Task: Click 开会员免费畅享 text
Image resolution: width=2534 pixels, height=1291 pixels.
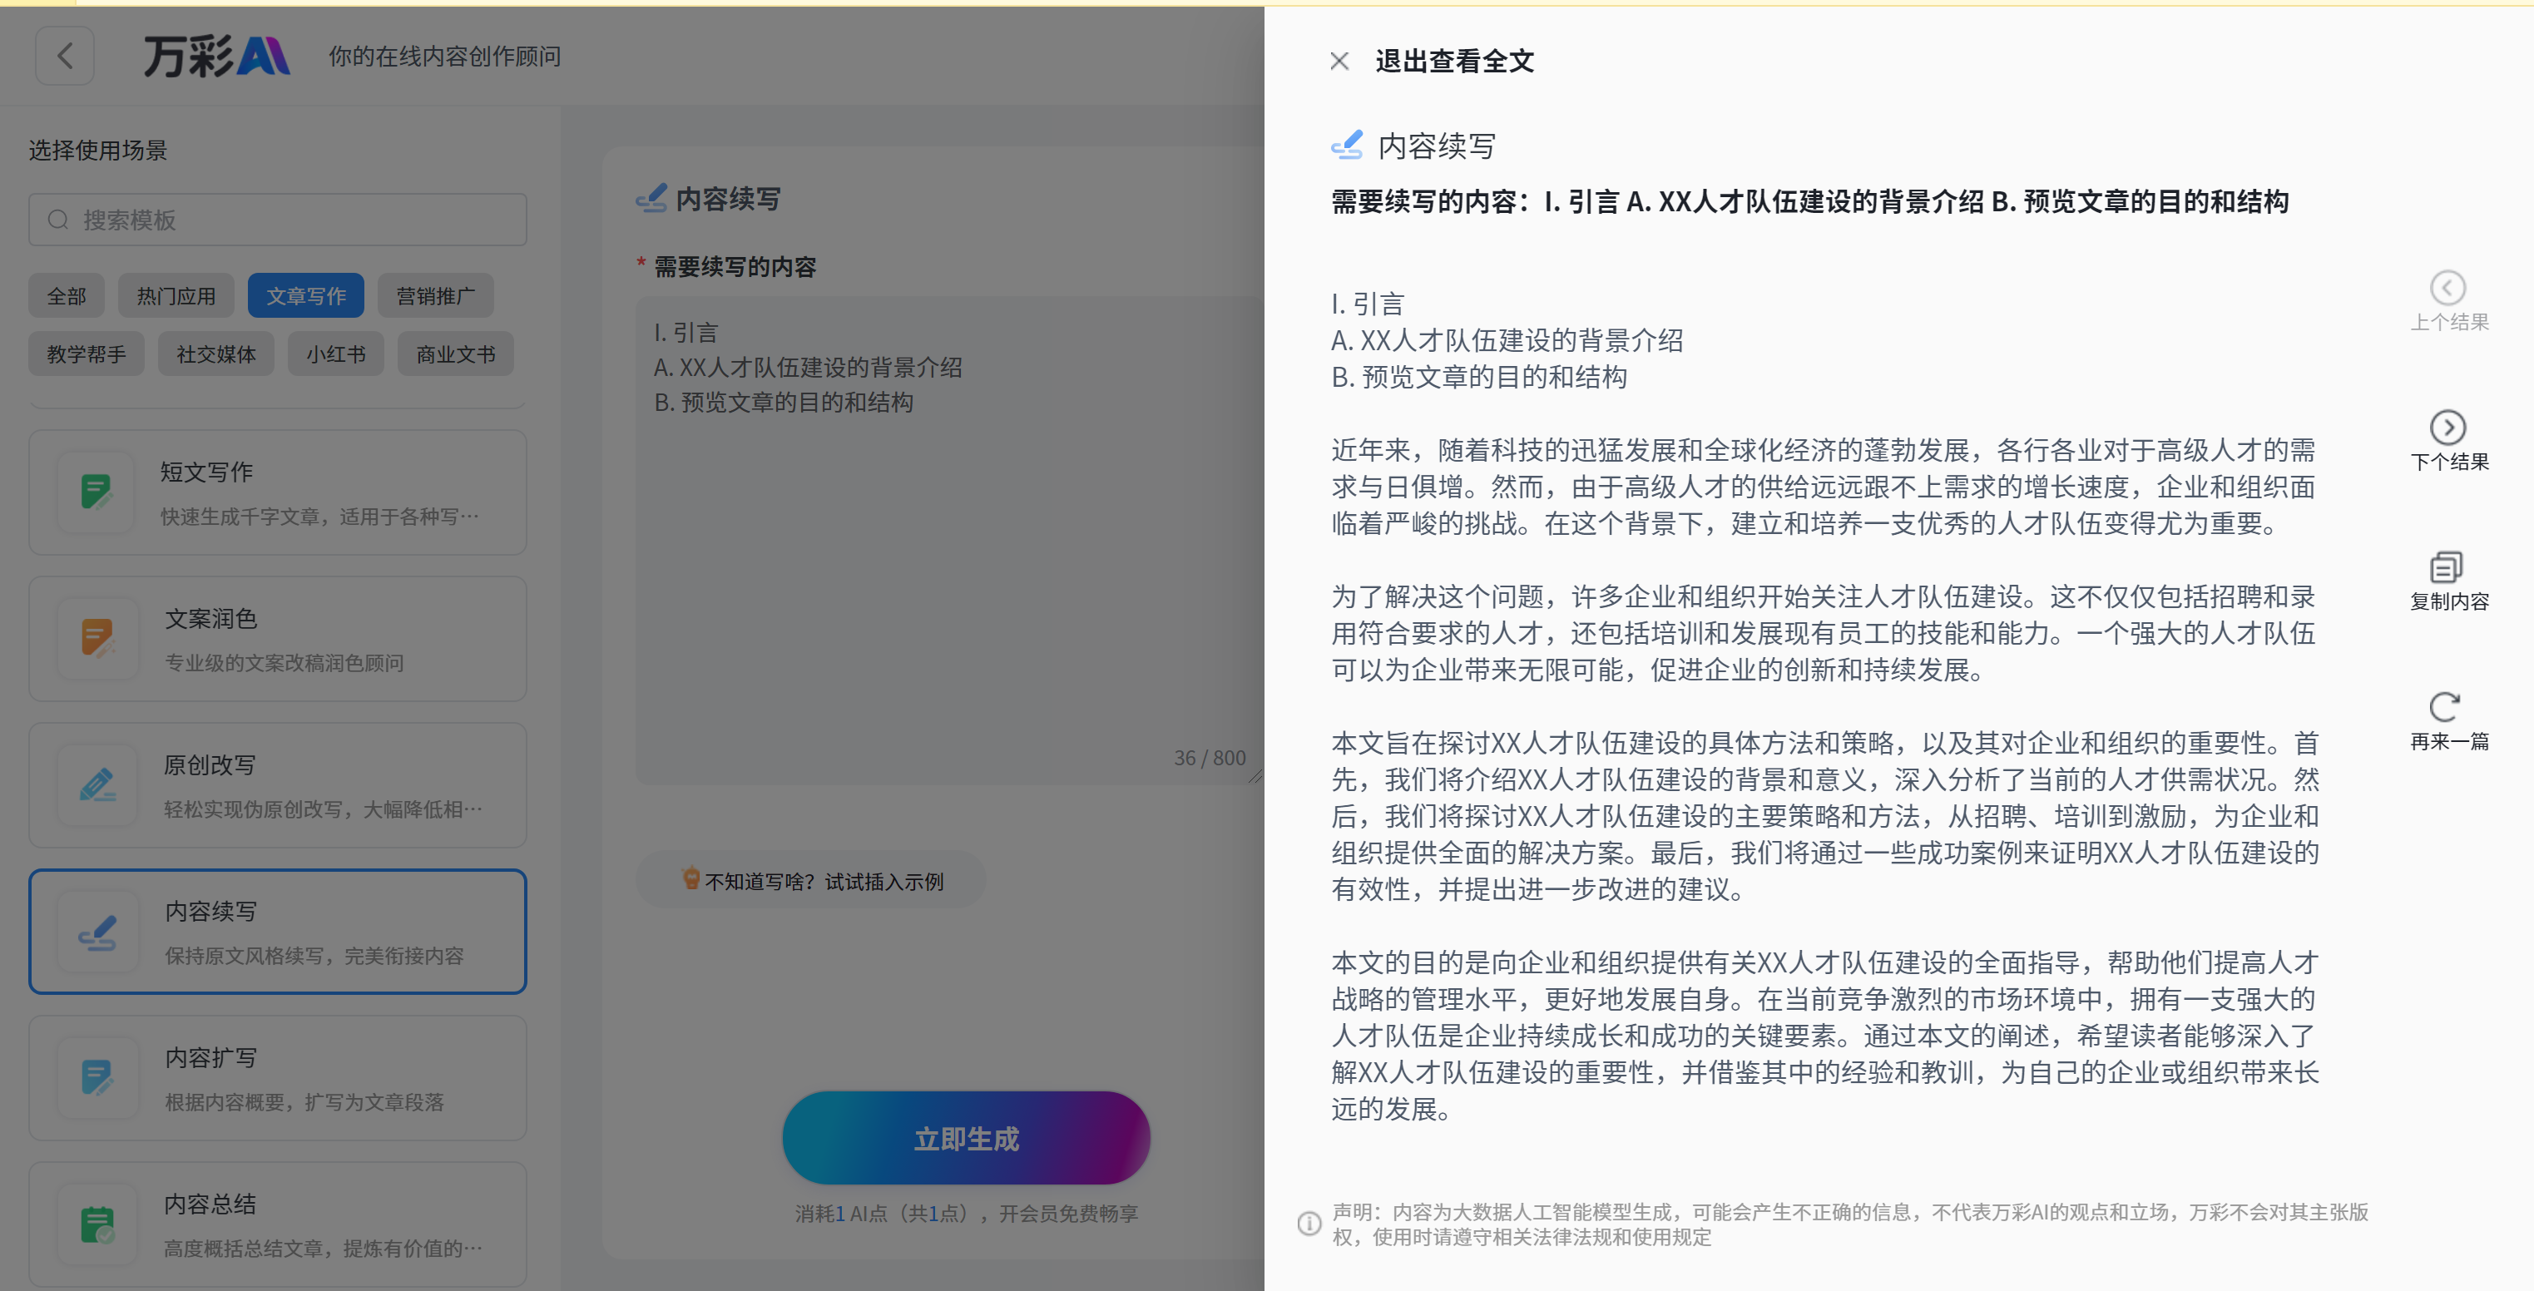Action: (x=1068, y=1214)
